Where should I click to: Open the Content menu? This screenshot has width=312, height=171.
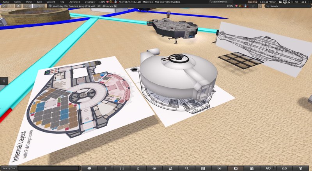pos(51,2)
